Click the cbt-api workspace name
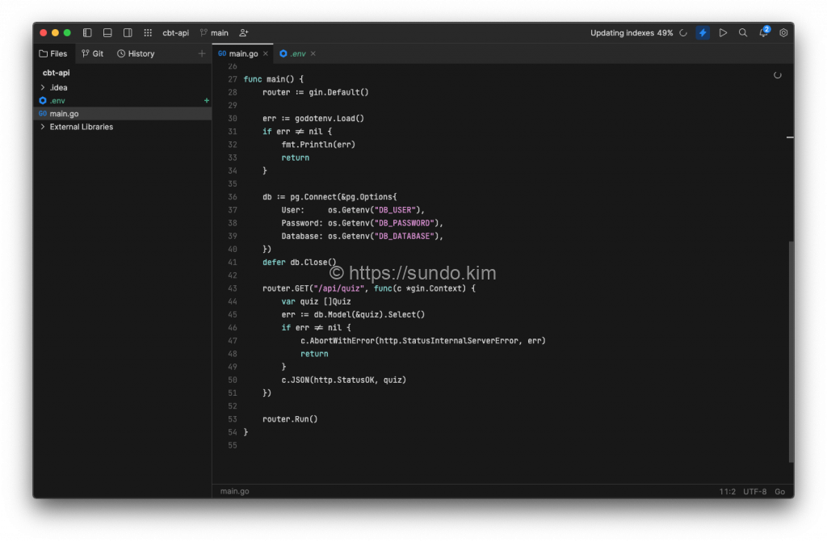This screenshot has width=827, height=542. 176,33
